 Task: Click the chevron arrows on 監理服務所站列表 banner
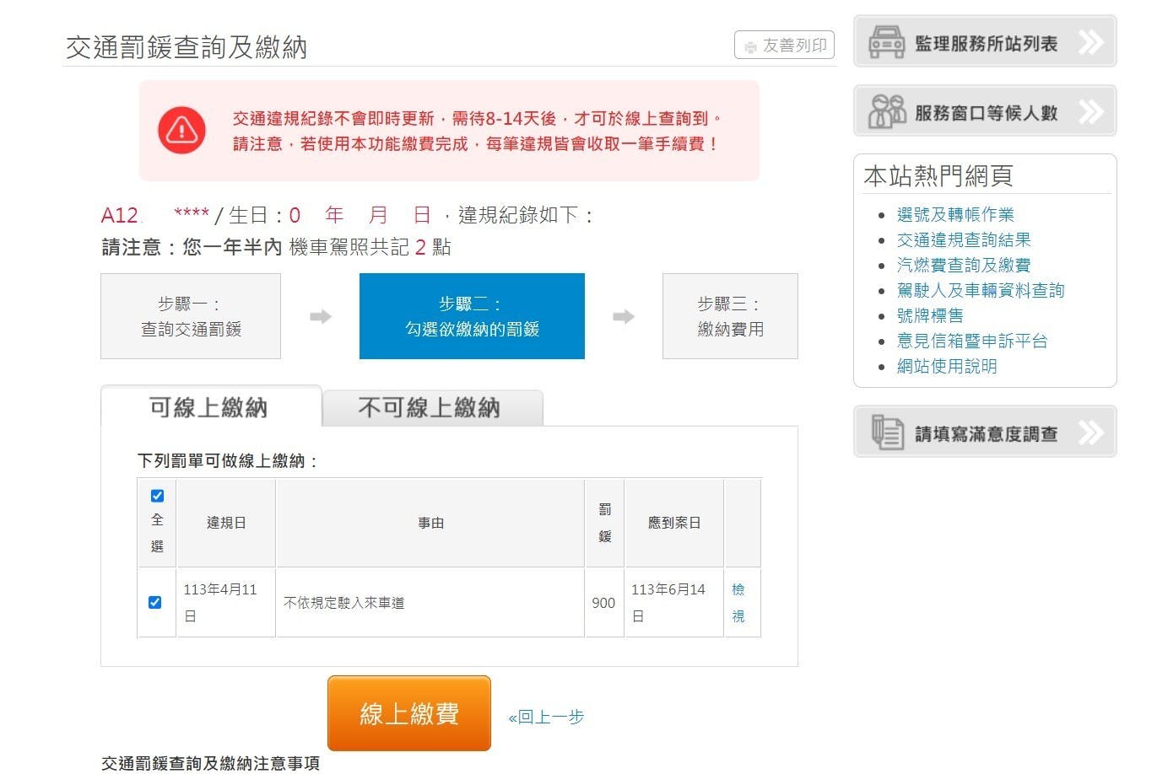point(1090,41)
